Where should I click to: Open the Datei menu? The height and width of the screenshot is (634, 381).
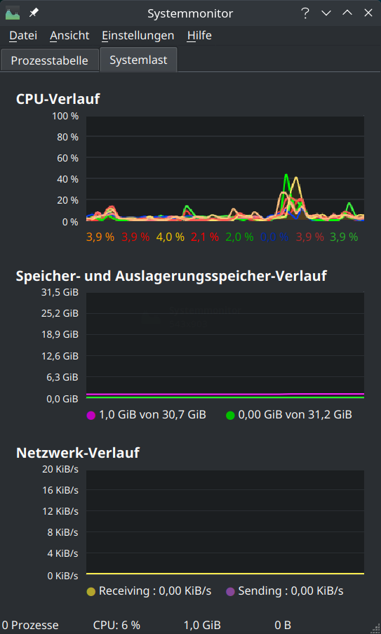(x=23, y=36)
